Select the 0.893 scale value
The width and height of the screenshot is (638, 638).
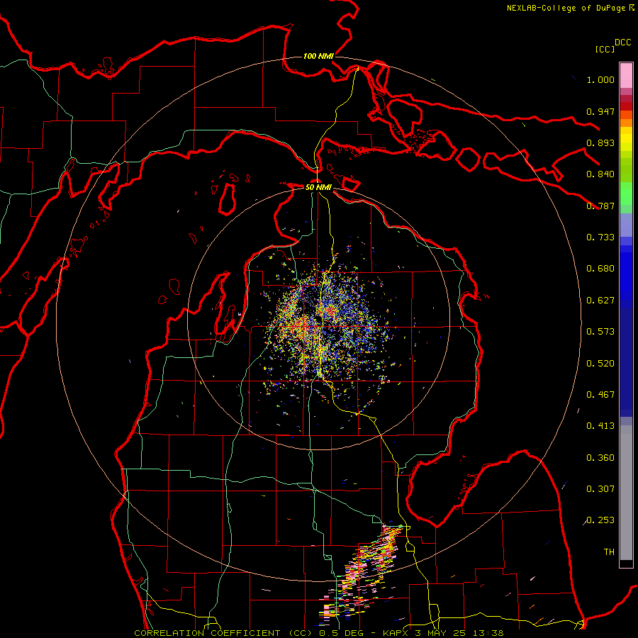pyautogui.click(x=600, y=142)
